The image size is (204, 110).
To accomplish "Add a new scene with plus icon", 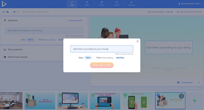I will point(195,101).
